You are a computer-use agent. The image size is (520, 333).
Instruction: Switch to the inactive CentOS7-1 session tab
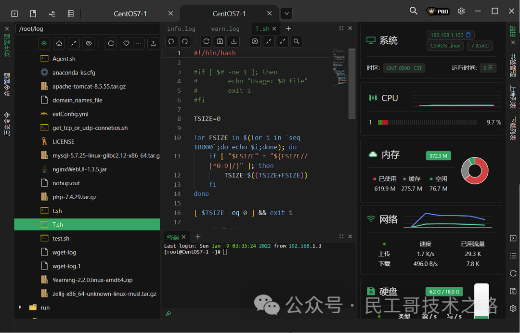point(130,13)
